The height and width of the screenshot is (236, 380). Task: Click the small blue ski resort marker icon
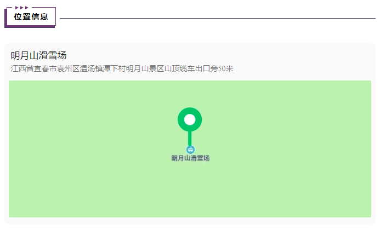pyautogui.click(x=190, y=149)
